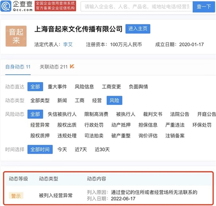Select the highlighted 风险 type filter
Screen dimensions: 216x206
coord(114,101)
